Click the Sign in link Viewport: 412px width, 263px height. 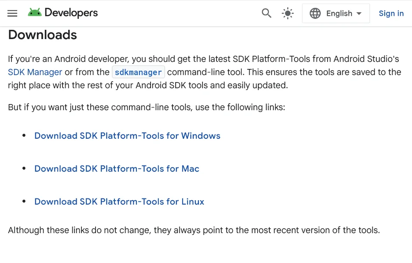(x=391, y=13)
